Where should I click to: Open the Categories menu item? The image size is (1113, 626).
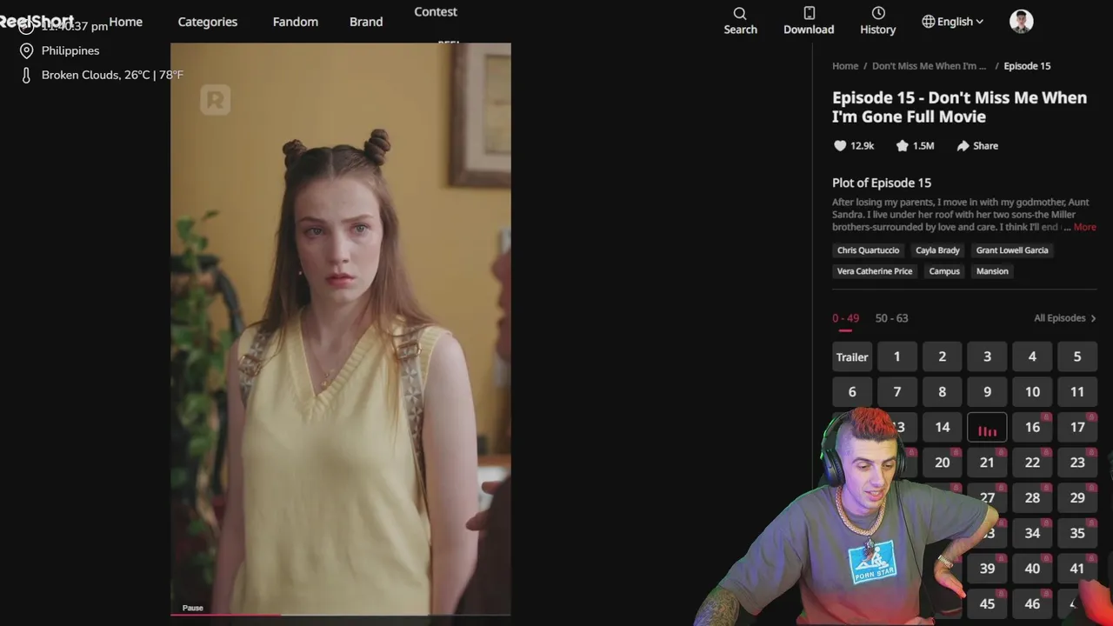pyautogui.click(x=208, y=22)
